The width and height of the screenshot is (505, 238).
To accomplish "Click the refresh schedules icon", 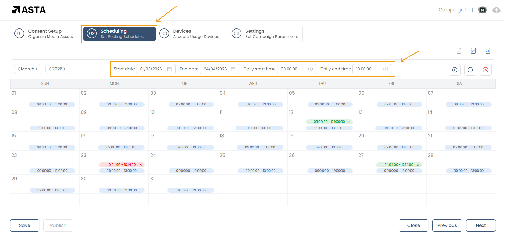I will (488, 51).
